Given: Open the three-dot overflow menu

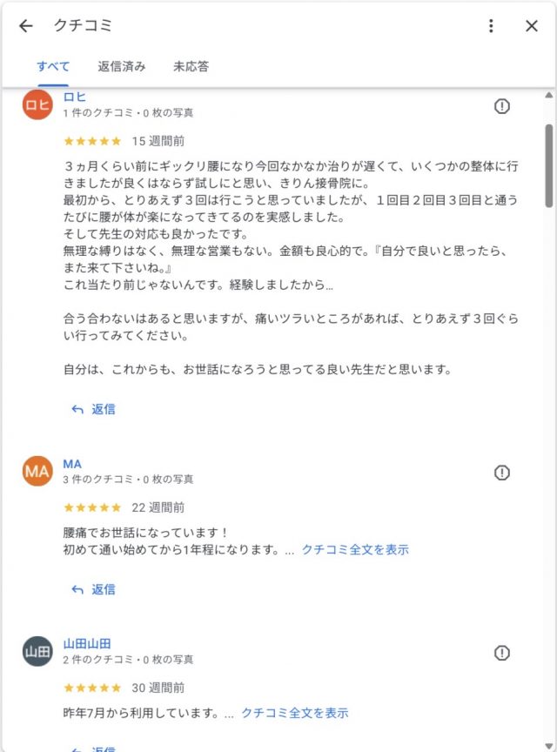Looking at the screenshot, I should point(490,26).
